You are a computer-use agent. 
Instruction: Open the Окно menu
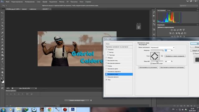[81, 2]
